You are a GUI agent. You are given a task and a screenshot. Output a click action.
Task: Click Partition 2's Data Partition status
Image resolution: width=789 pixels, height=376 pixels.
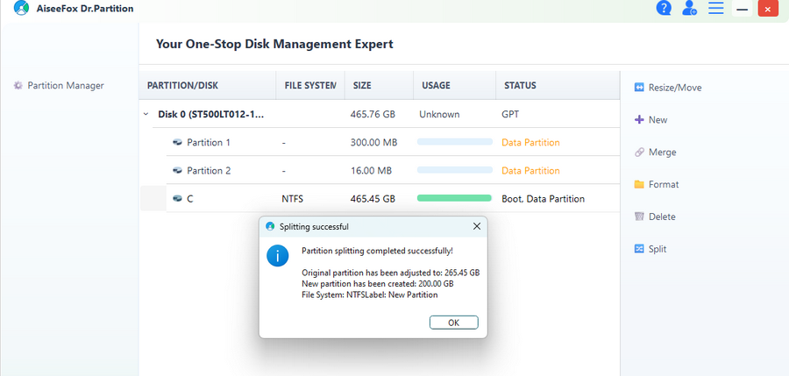[530, 171]
